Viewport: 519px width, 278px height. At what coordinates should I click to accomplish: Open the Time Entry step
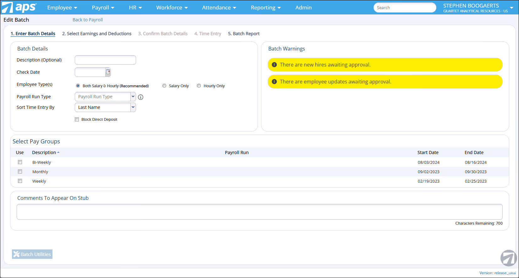(x=208, y=34)
